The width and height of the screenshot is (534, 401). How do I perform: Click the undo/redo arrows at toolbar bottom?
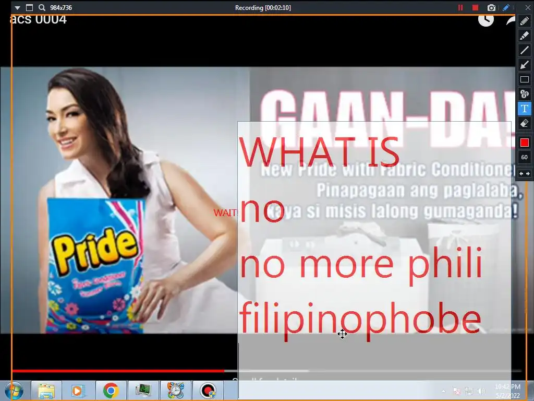(525, 173)
